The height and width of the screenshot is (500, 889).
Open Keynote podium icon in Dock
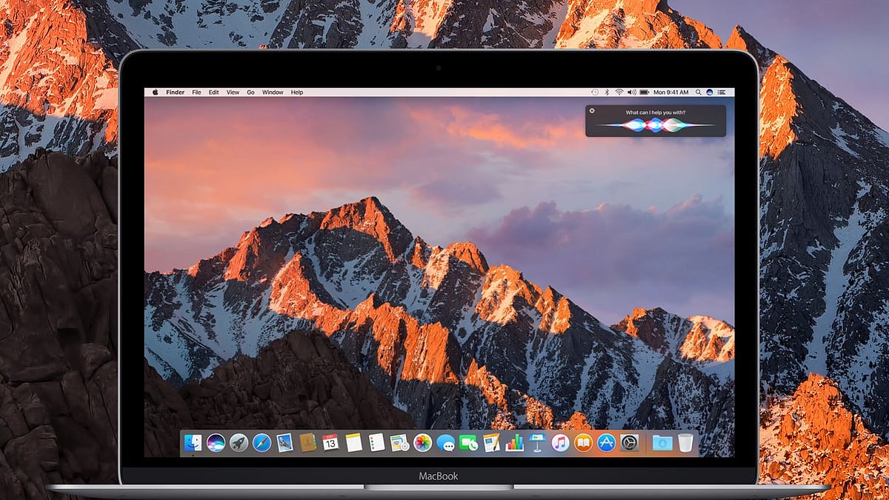[x=537, y=442]
